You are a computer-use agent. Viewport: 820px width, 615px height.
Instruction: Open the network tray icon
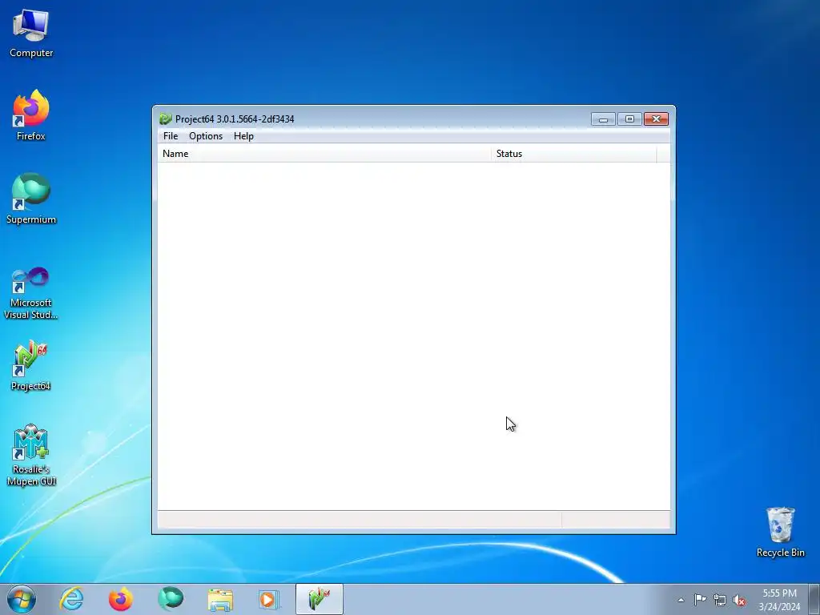point(720,600)
